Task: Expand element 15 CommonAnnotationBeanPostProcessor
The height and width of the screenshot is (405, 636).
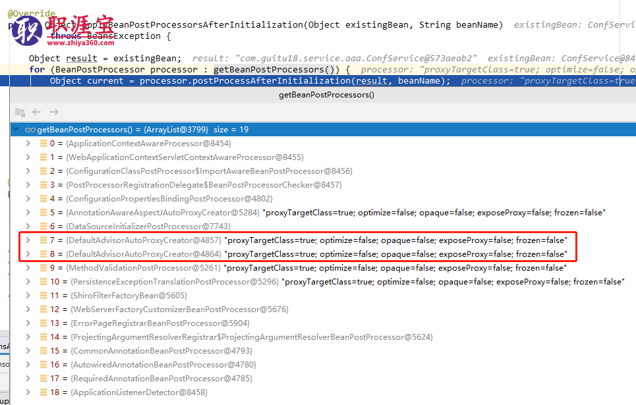Action: [x=28, y=350]
